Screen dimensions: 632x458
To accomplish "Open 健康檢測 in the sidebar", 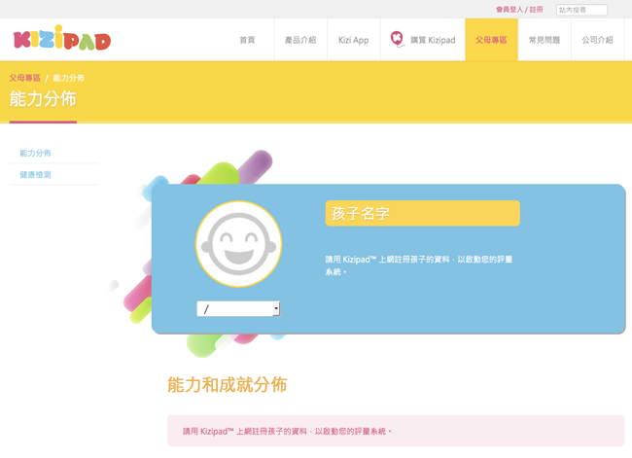I will pyautogui.click(x=35, y=175).
